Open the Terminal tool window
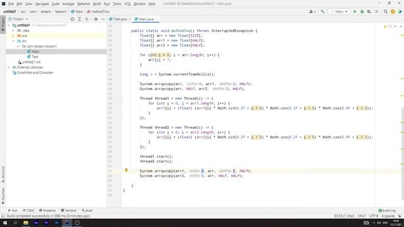Image resolution: width=404 pixels, height=227 pixels. click(x=69, y=211)
